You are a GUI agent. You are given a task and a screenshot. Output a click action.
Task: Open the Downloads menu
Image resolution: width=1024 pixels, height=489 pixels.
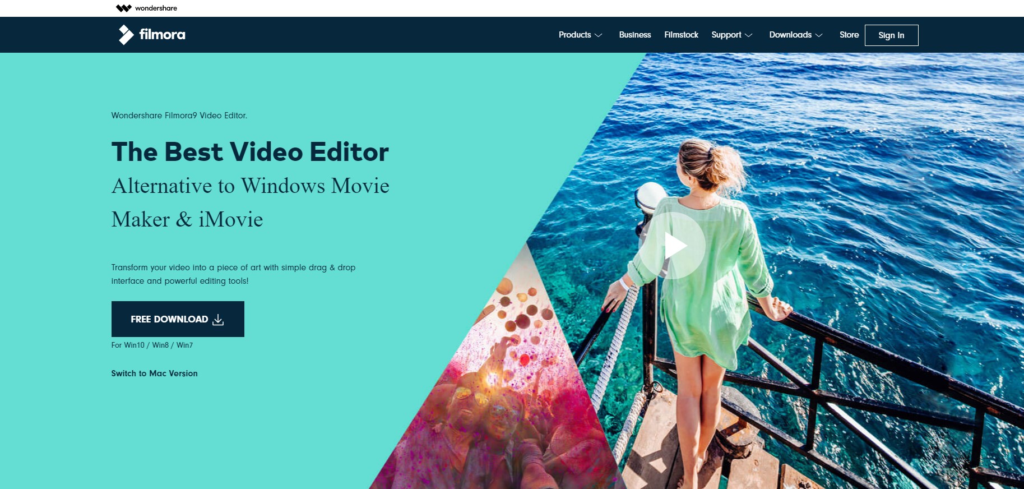pos(790,35)
